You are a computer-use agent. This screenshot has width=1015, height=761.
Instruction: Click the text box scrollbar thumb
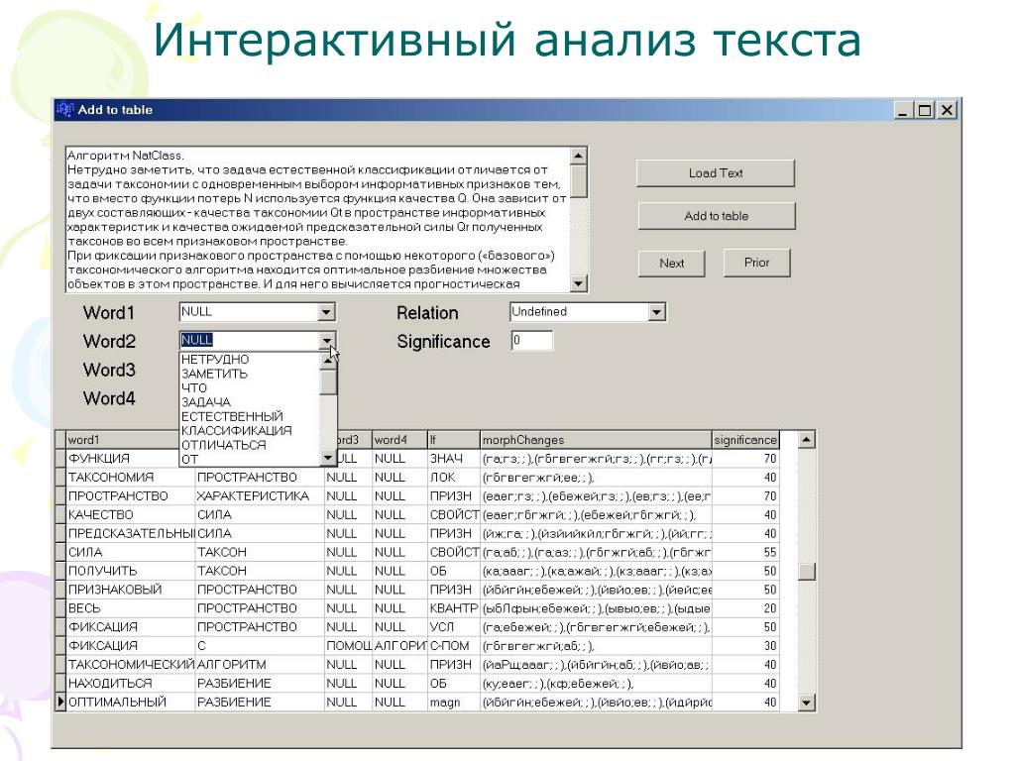tap(579, 180)
